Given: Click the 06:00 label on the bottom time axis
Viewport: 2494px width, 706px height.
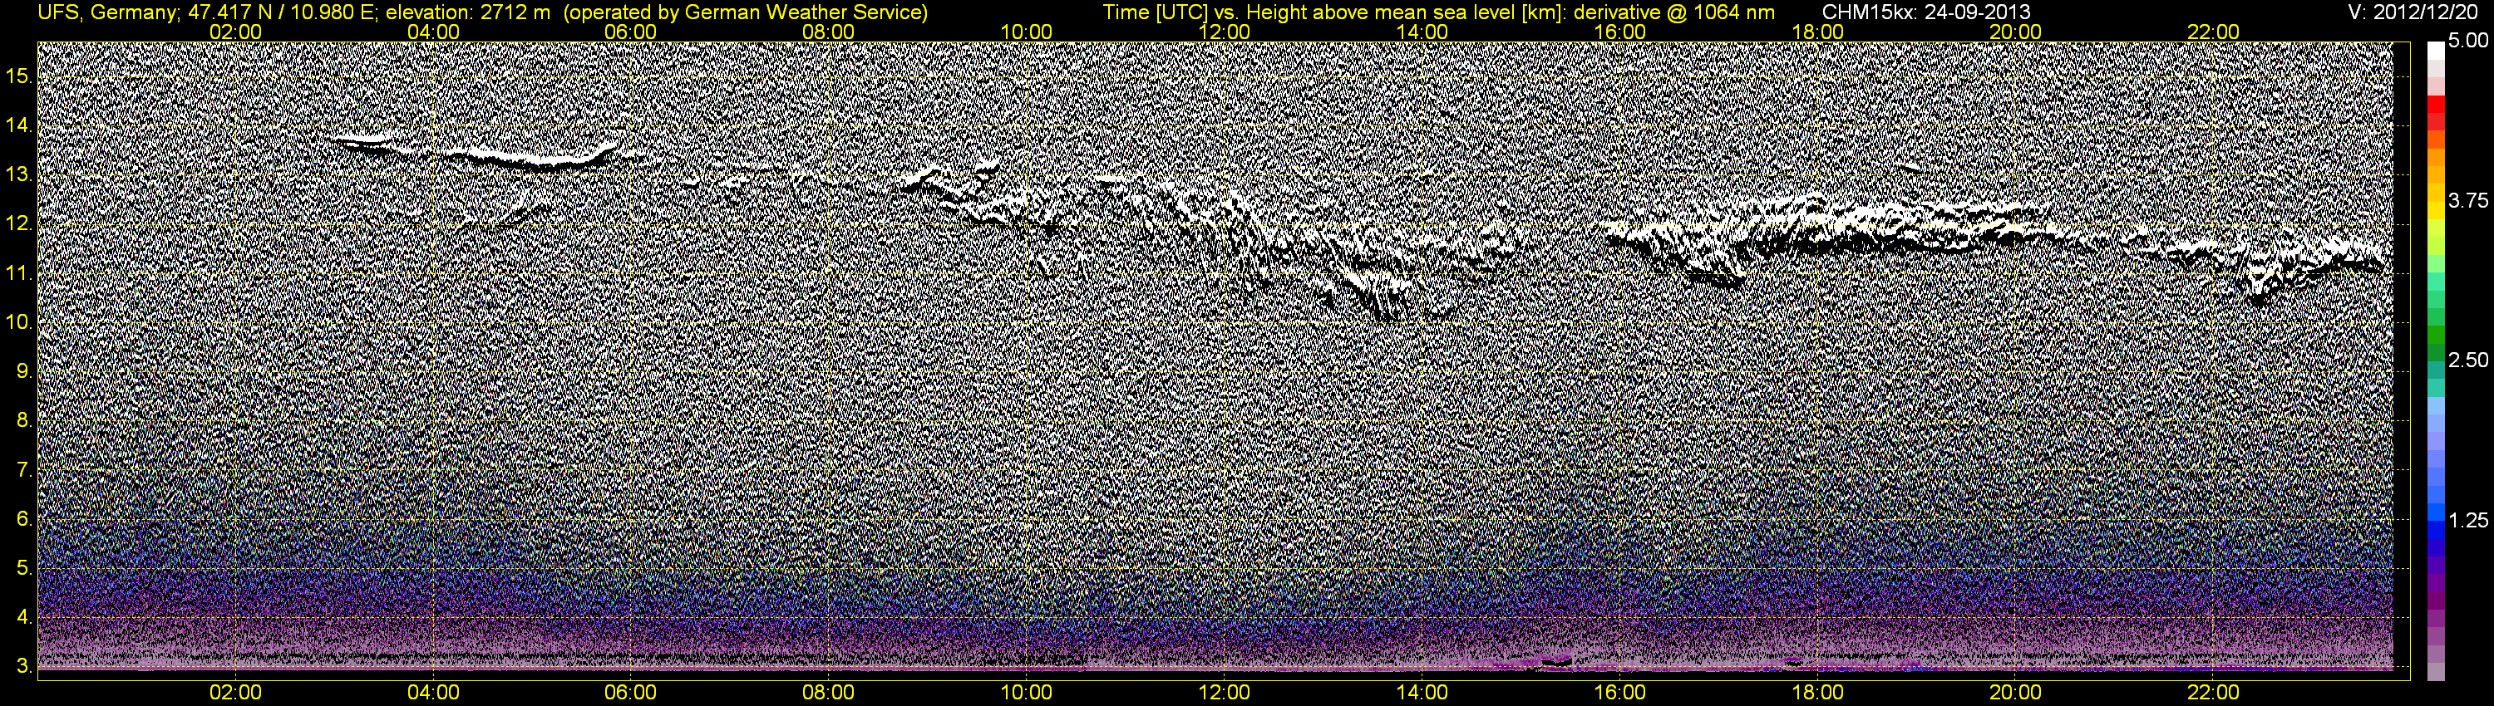Looking at the screenshot, I should [x=630, y=693].
